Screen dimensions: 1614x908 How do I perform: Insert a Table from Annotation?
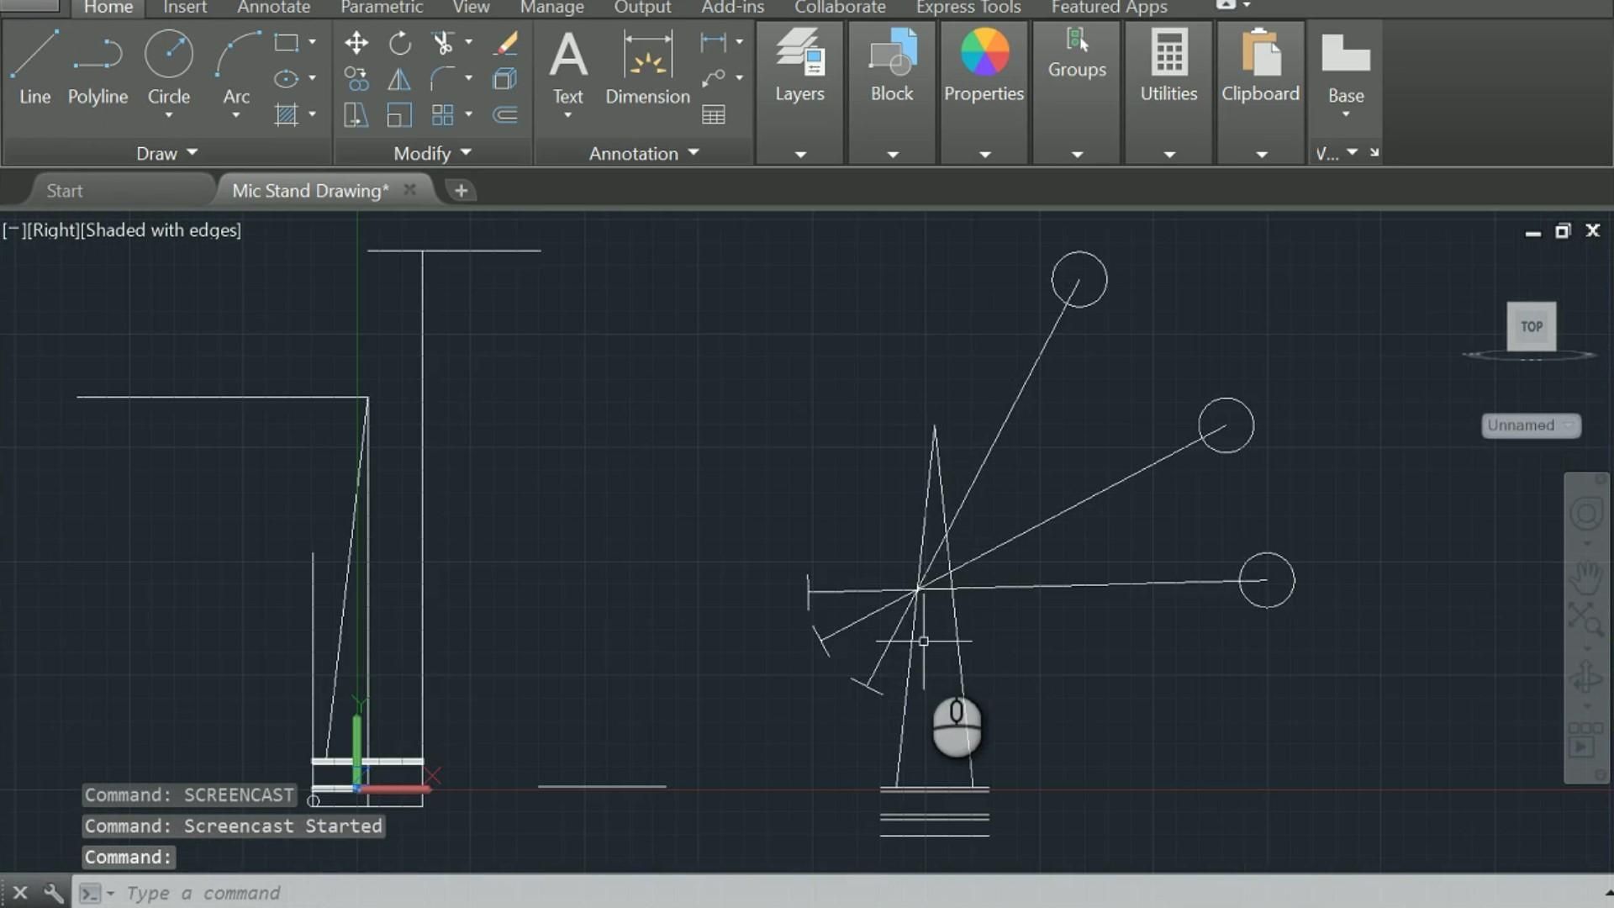(x=713, y=115)
